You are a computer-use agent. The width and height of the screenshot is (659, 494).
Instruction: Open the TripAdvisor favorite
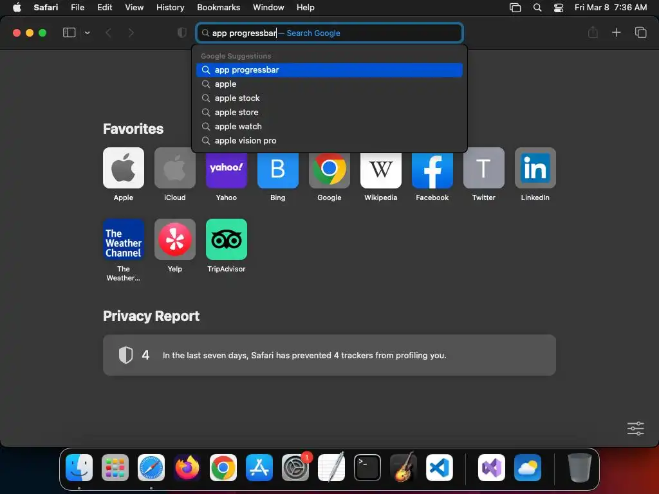point(226,239)
